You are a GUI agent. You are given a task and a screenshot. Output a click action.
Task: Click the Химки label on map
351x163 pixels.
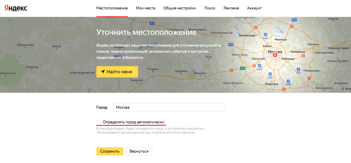point(267,46)
